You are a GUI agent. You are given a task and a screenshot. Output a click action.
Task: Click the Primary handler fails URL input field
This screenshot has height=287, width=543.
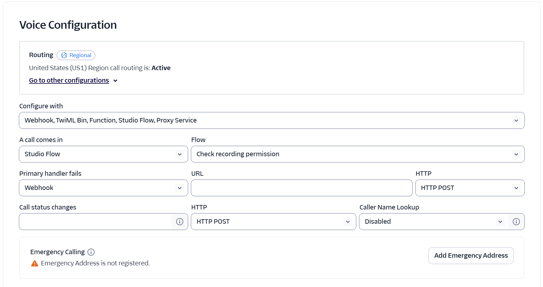301,188
